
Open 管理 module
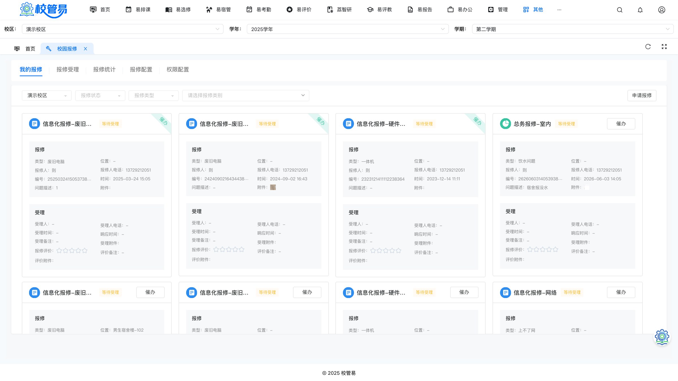498,10
